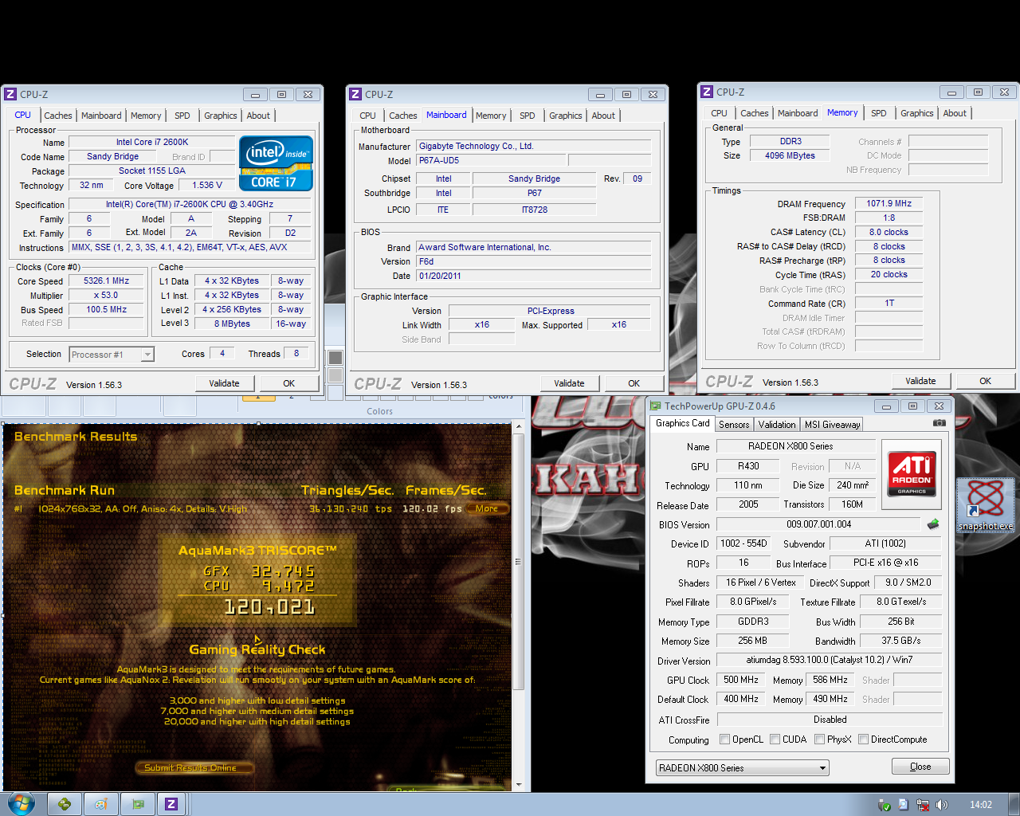Click OK in the CPU-Z memory window
The image size is (1020, 816).
[x=986, y=381]
